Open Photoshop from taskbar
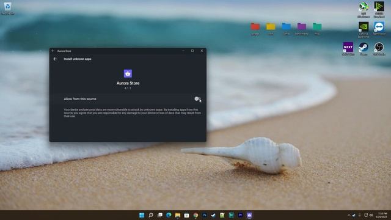 205,215
